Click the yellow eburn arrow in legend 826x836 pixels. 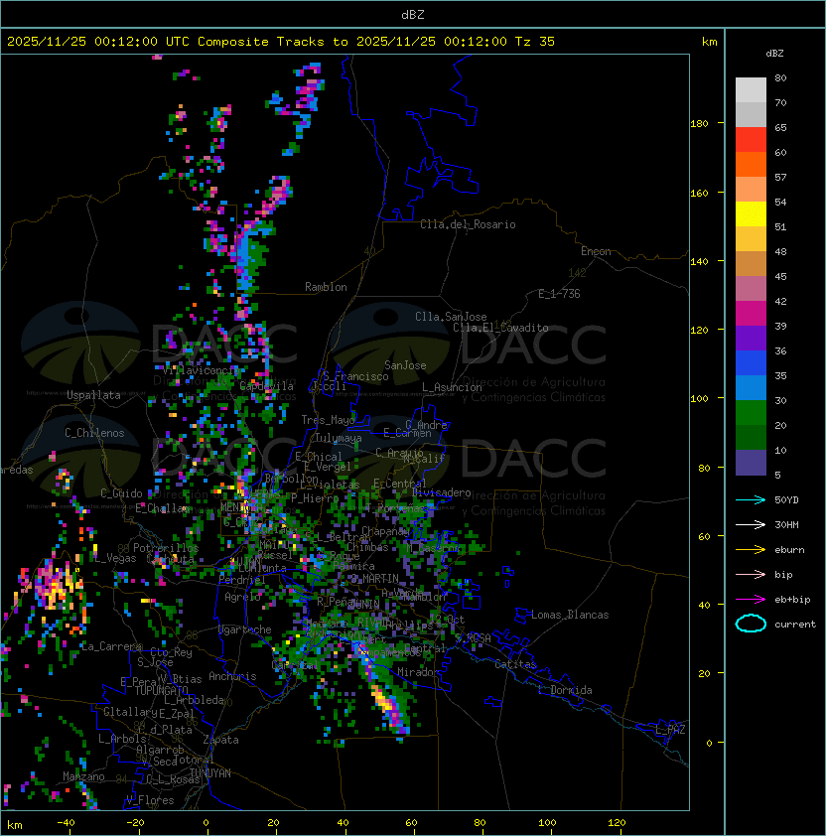point(751,550)
